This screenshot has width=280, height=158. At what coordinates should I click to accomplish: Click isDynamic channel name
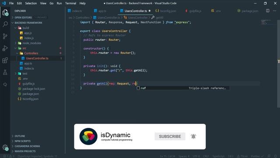(115, 135)
